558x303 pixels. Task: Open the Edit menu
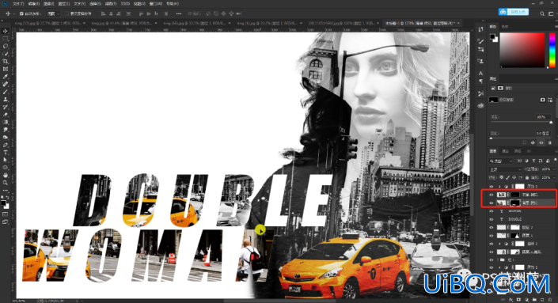click(x=34, y=3)
